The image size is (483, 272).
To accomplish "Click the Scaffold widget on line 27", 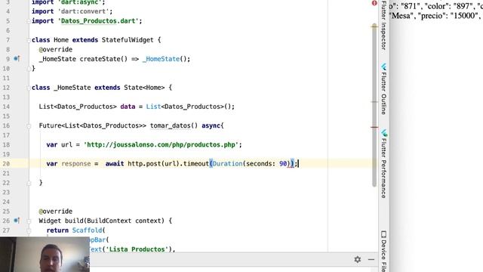I will (87, 230).
